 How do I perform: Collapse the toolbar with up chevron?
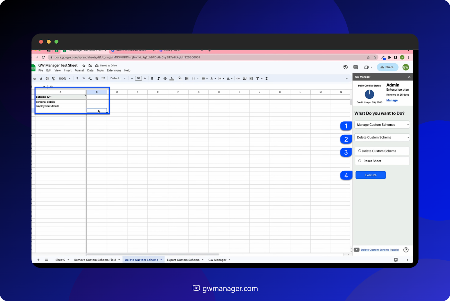point(346,78)
